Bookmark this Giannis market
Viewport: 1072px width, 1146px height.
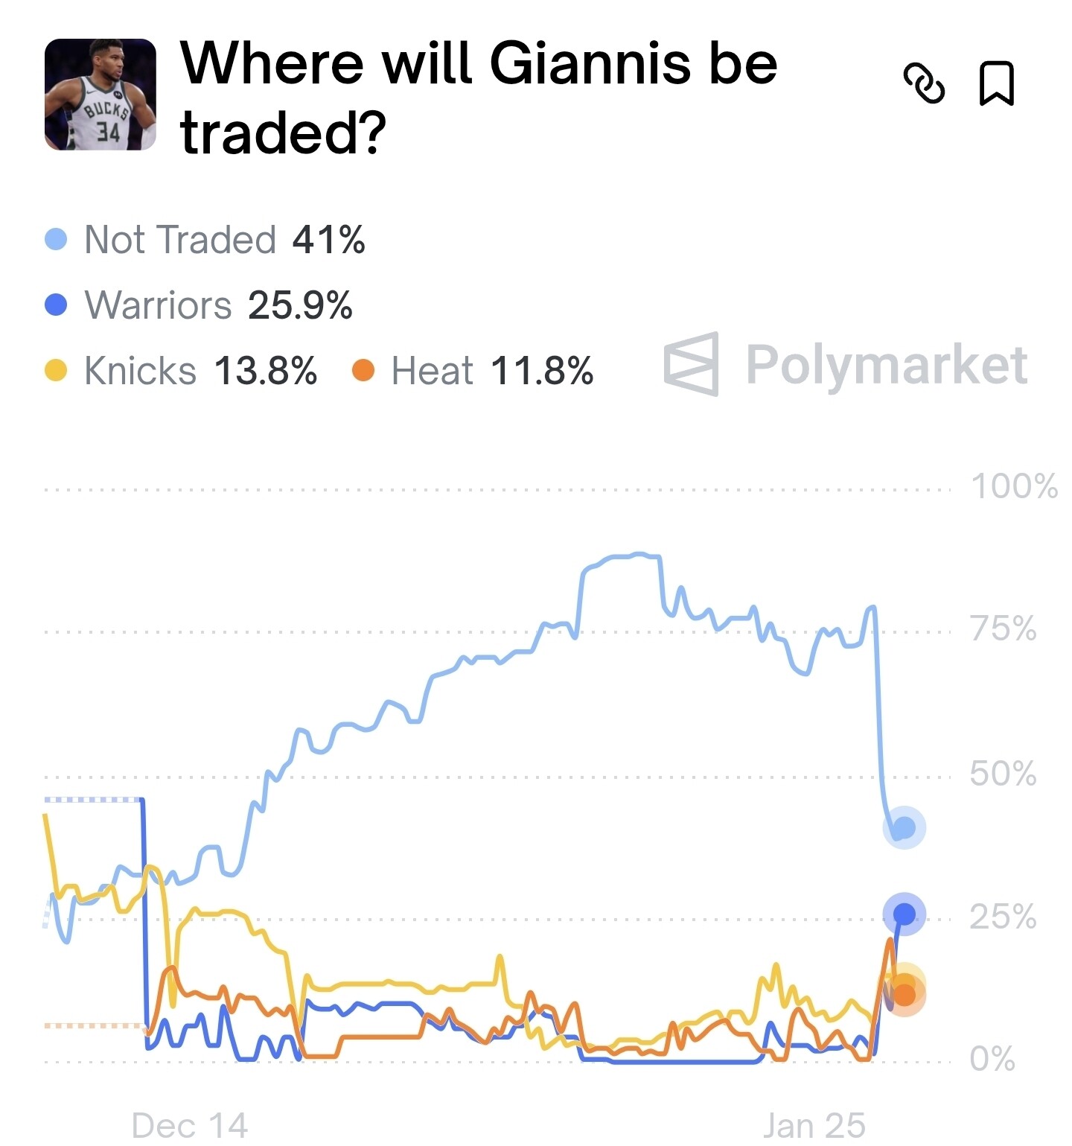pos(995,83)
